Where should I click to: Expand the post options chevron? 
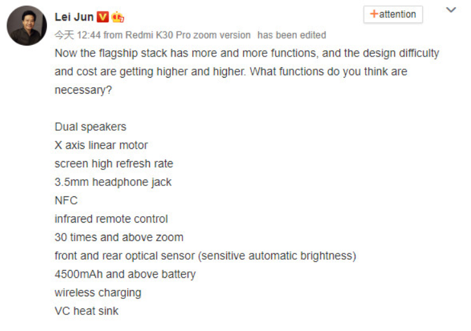point(451,10)
